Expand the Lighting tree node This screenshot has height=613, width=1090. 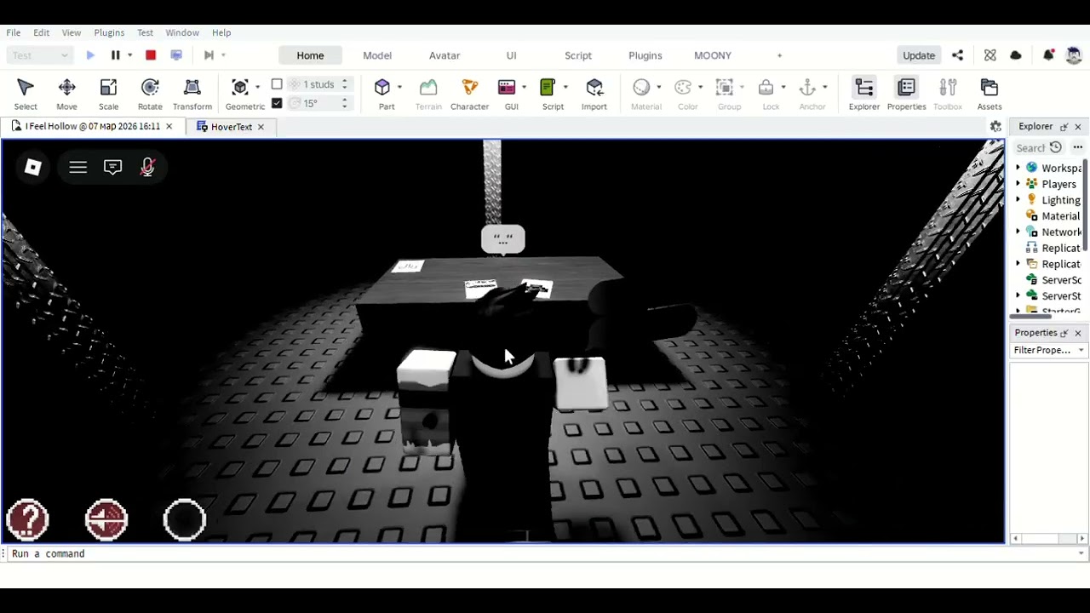pyautogui.click(x=1018, y=200)
